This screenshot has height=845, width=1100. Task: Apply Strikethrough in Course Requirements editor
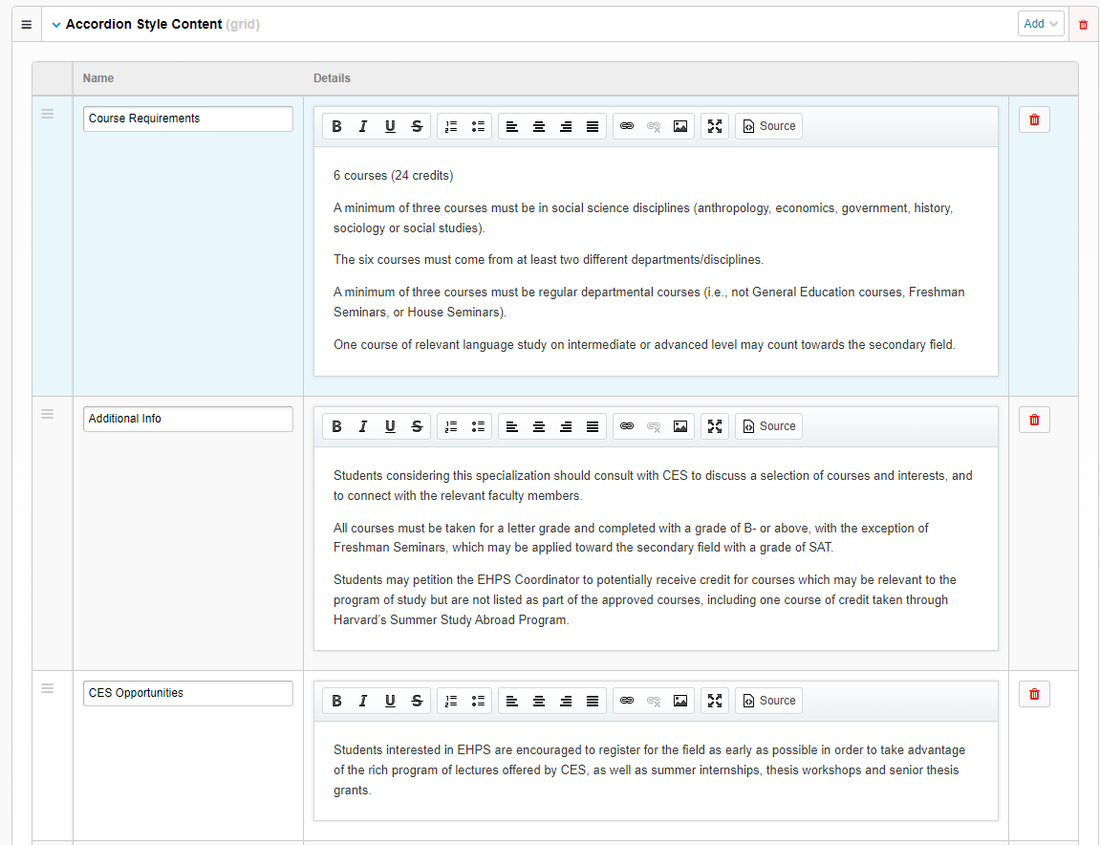click(x=417, y=126)
